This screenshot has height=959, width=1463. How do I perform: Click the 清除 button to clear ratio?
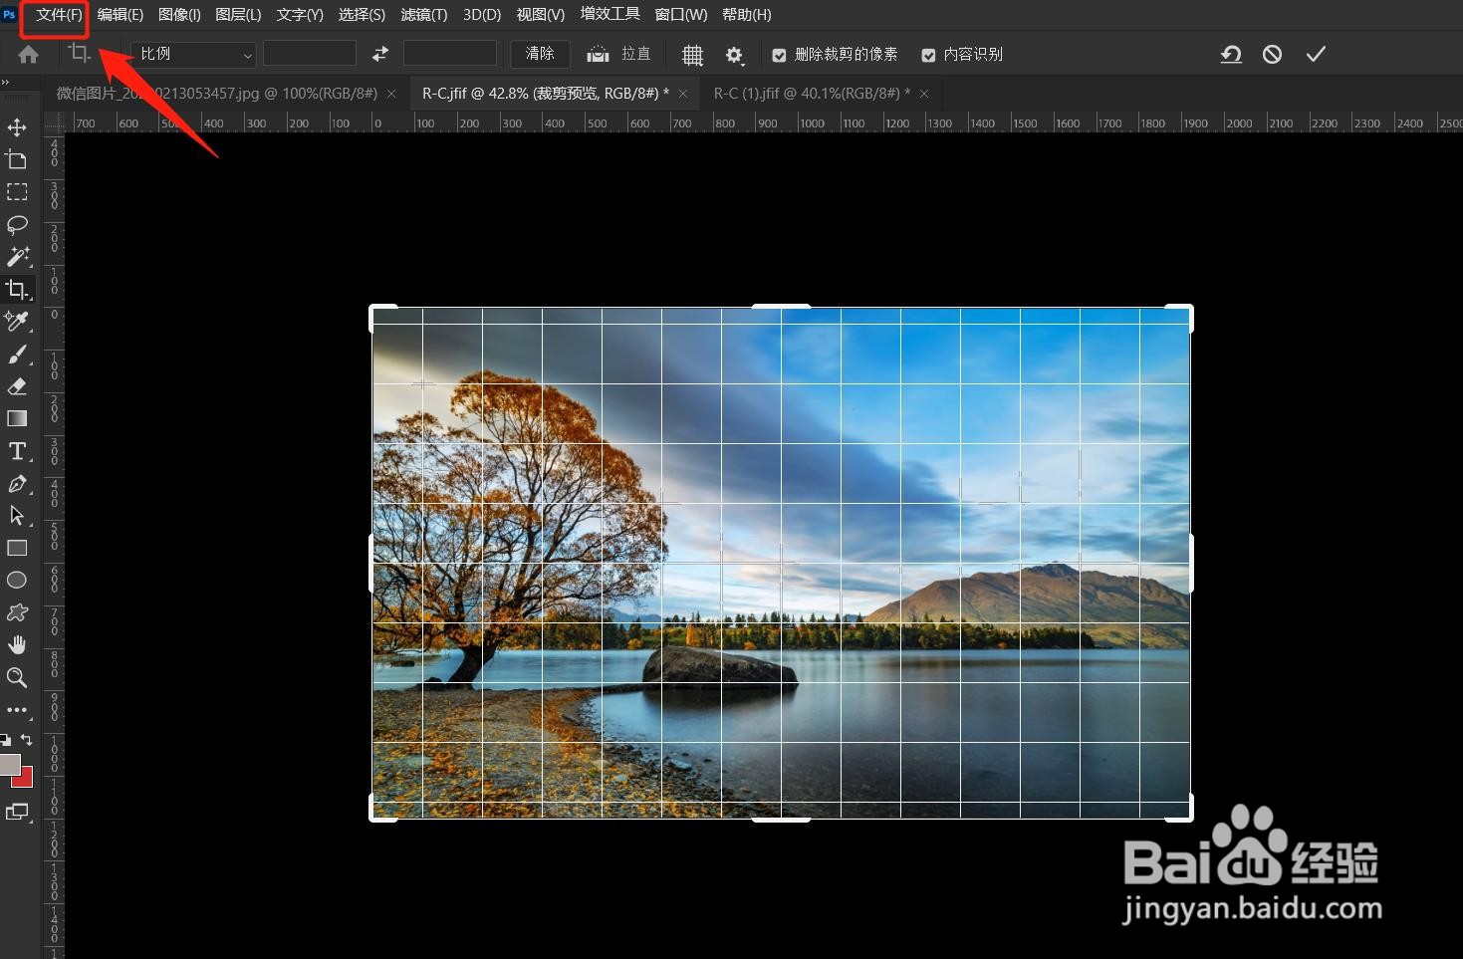point(539,54)
